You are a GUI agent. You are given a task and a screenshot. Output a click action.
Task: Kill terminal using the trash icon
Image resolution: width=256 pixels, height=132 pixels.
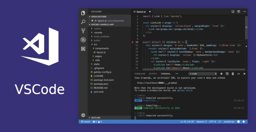click(x=233, y=74)
